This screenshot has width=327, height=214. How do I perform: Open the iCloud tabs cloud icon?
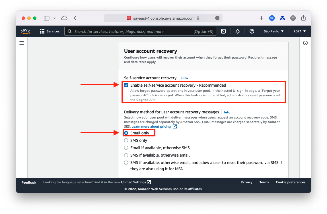pyautogui.click(x=64, y=18)
